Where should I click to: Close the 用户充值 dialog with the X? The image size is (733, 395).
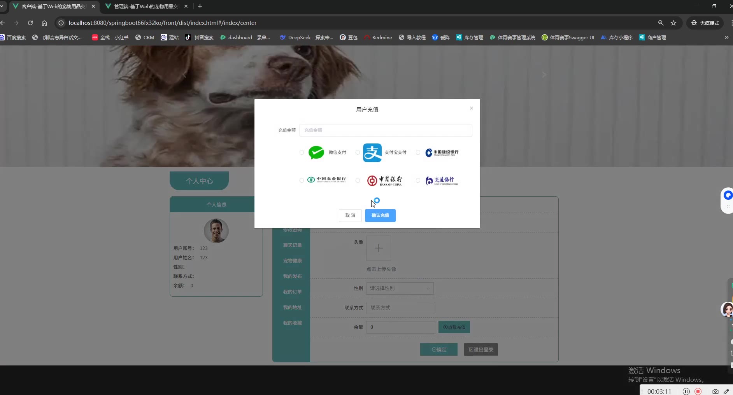tap(471, 108)
